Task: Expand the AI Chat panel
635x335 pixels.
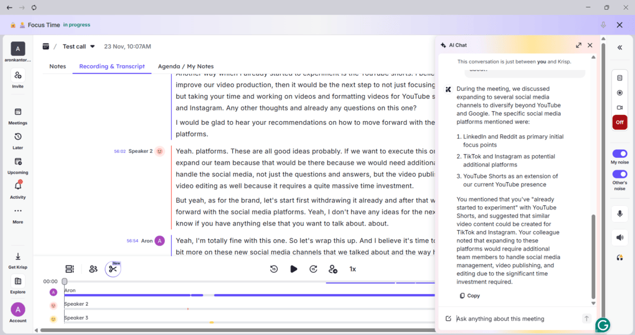Action: [578, 45]
